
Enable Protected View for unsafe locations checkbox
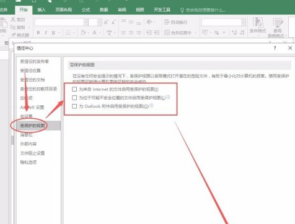tap(74, 98)
